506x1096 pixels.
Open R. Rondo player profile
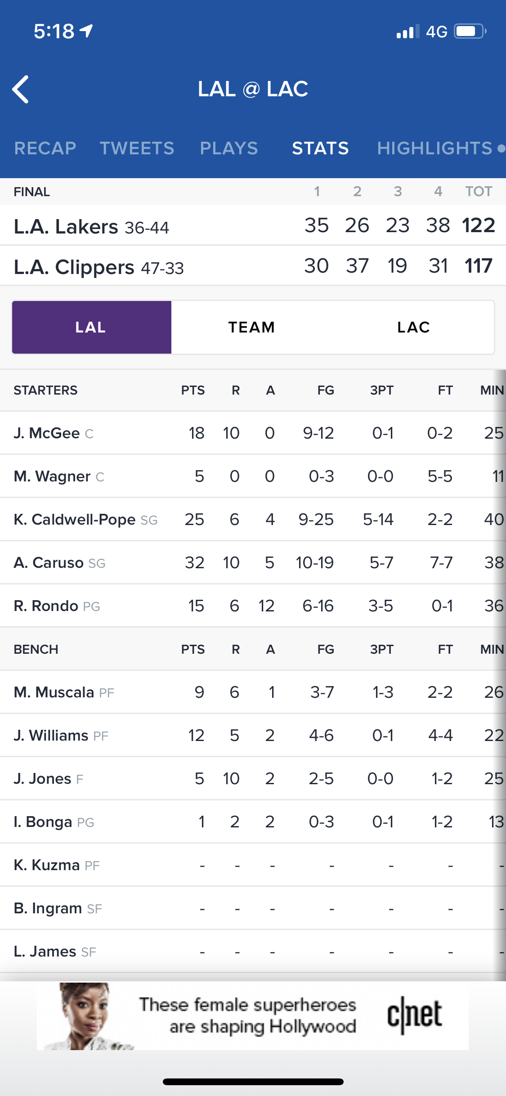pos(46,606)
